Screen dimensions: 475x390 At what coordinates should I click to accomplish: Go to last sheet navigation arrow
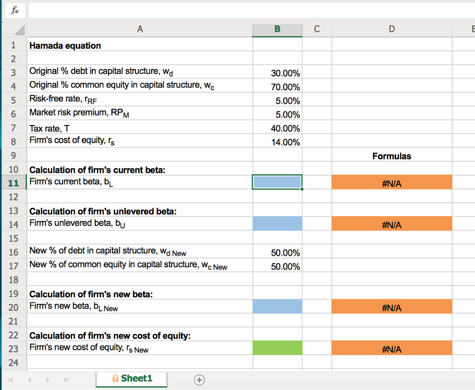tap(67, 380)
